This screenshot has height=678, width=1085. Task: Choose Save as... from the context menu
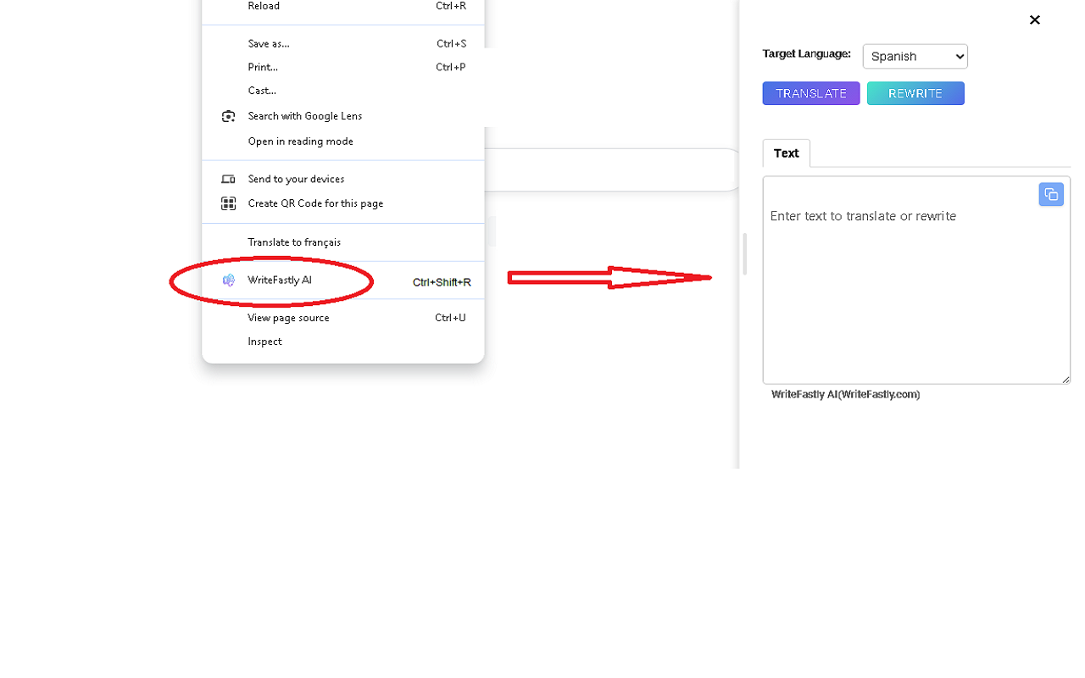[x=343, y=43]
